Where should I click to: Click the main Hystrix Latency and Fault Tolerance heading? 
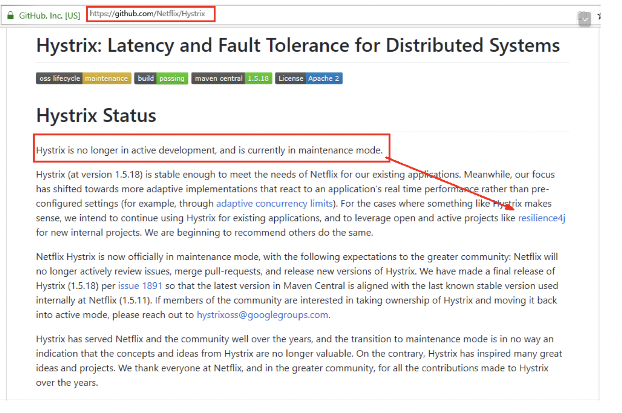[x=298, y=45]
